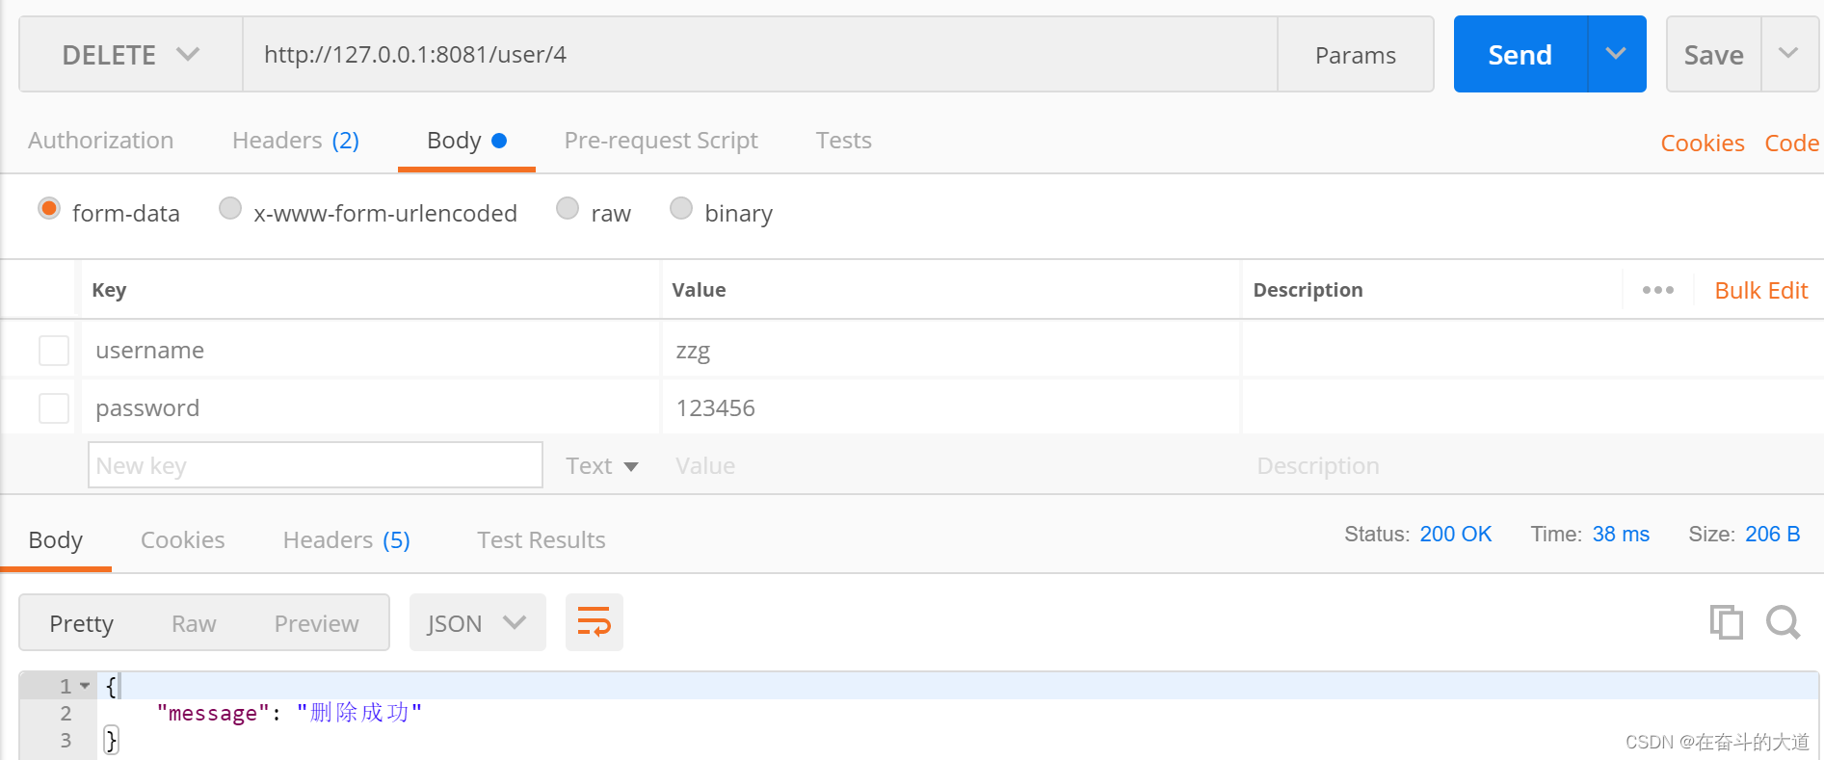Screen dimensions: 1824x760
Task: Select the x-www-form-urlencoded body type
Action: [x=230, y=209]
